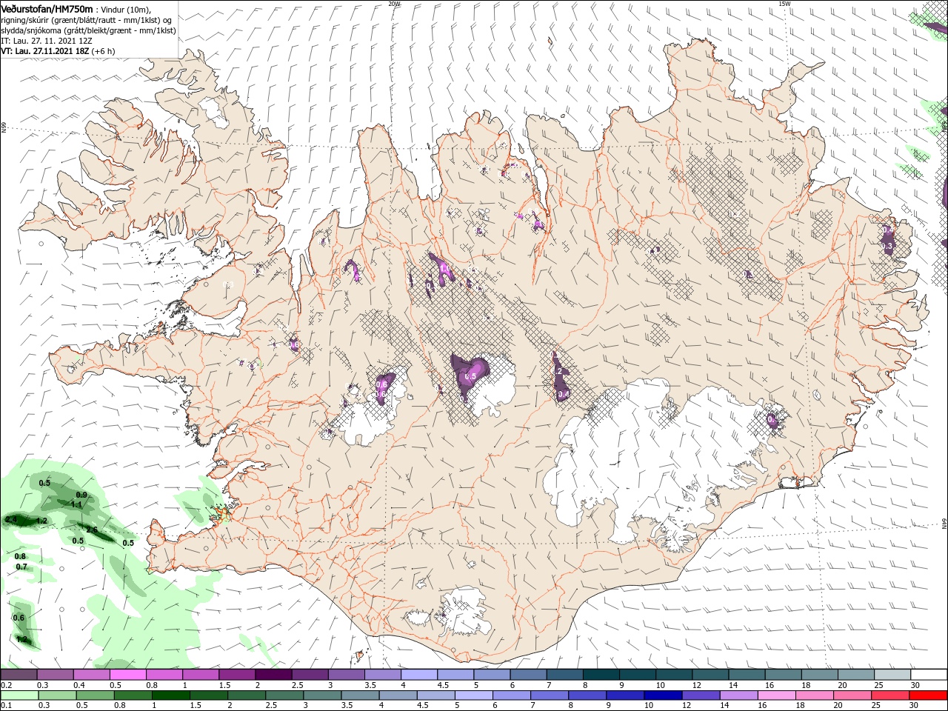Pick the bottom-row 3.5 grey-blue swatch
This screenshot has height=711, width=948.
[361, 695]
